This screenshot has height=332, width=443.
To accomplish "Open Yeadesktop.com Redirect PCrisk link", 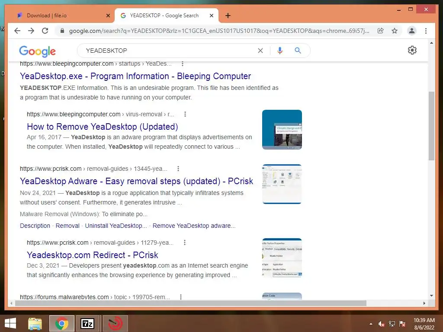I will coord(93,255).
